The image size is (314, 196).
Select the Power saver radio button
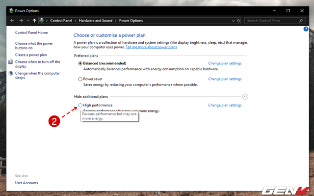(x=80, y=79)
